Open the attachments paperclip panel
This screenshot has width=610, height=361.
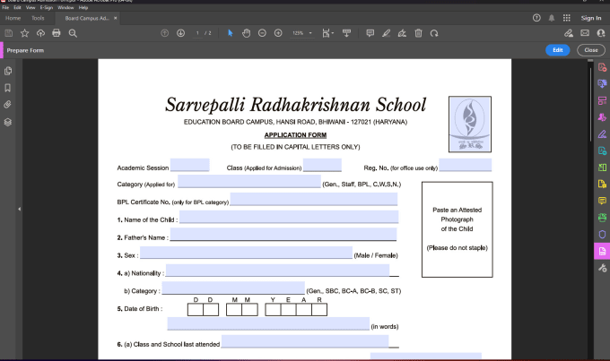[8, 105]
